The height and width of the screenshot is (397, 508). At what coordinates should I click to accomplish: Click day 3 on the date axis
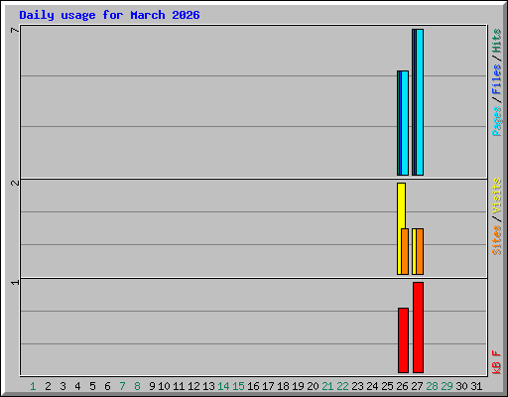[63, 386]
